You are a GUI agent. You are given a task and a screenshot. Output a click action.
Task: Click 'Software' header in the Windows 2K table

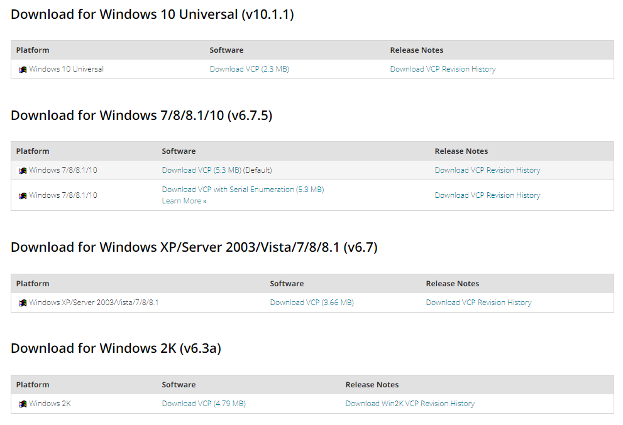[179, 385]
